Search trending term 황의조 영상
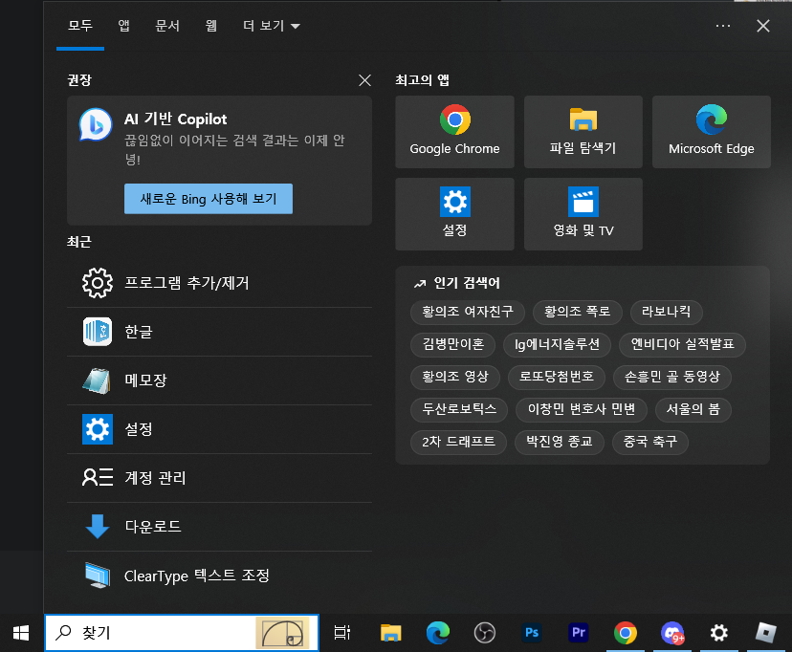 (455, 377)
